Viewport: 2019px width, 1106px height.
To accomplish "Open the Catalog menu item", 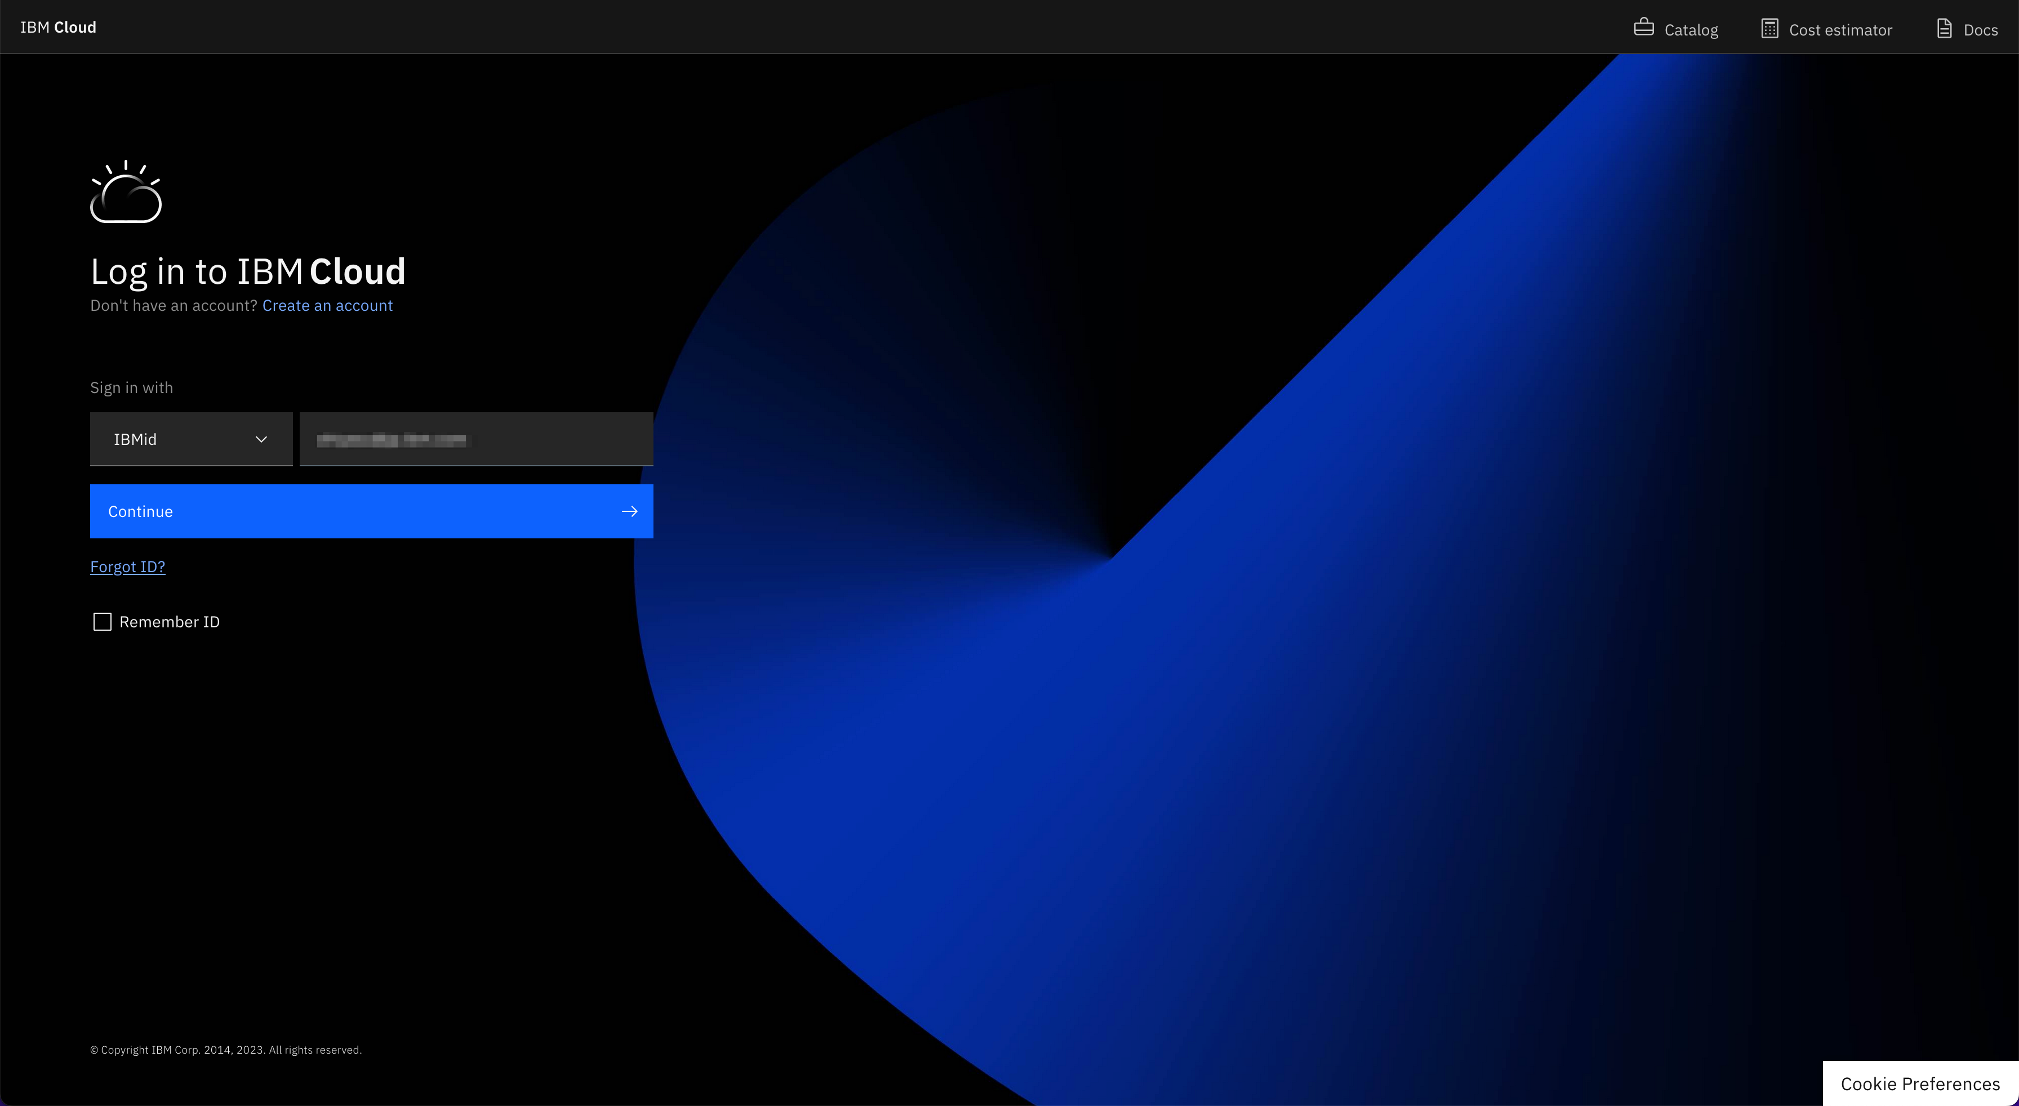I will tap(1691, 30).
